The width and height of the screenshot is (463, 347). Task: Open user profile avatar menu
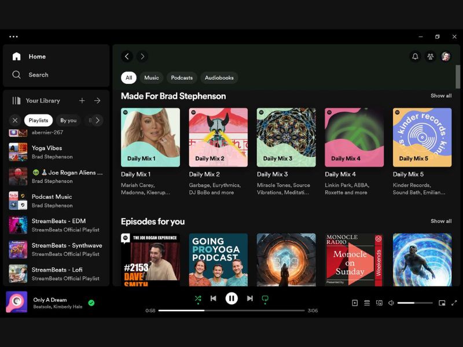point(446,56)
